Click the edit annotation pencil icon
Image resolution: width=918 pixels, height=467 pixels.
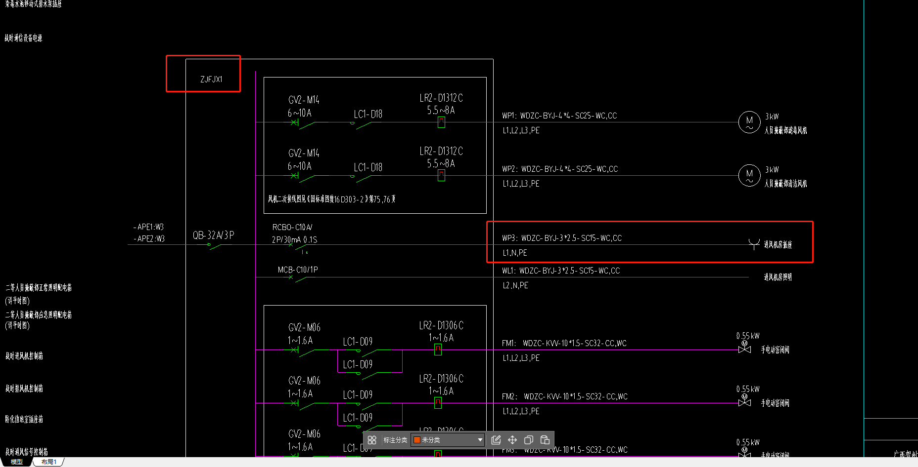[496, 440]
